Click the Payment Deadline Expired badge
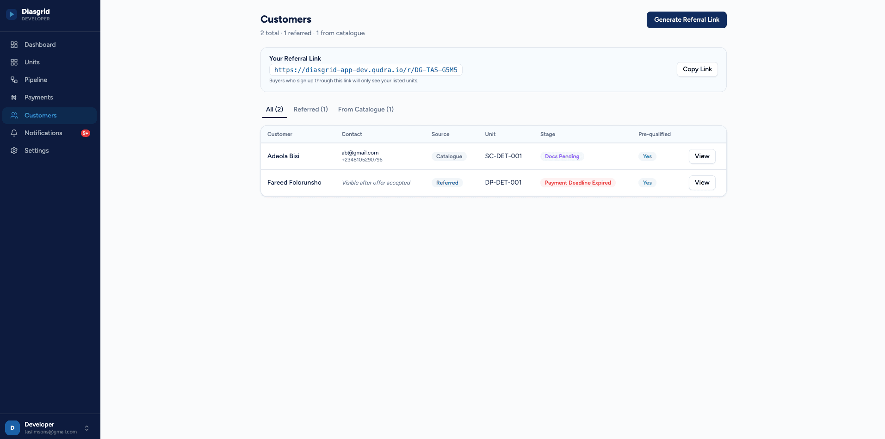This screenshot has width=885, height=439. pyautogui.click(x=578, y=183)
